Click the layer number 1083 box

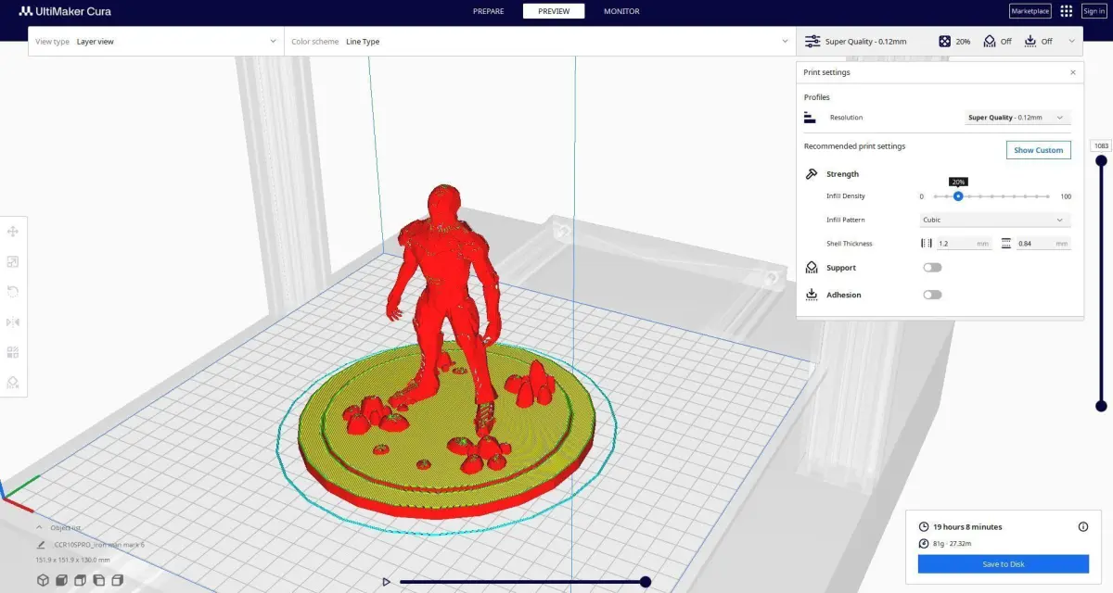coord(1101,145)
